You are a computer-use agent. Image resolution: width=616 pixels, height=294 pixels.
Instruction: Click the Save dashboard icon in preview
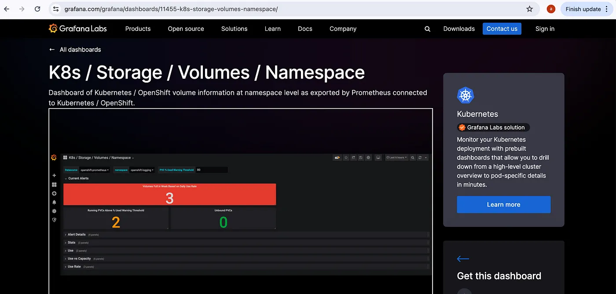tap(361, 157)
